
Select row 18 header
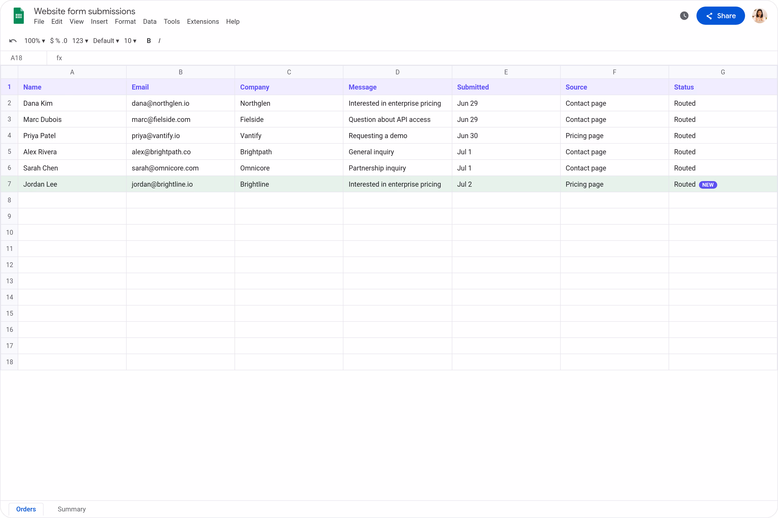(x=9, y=362)
